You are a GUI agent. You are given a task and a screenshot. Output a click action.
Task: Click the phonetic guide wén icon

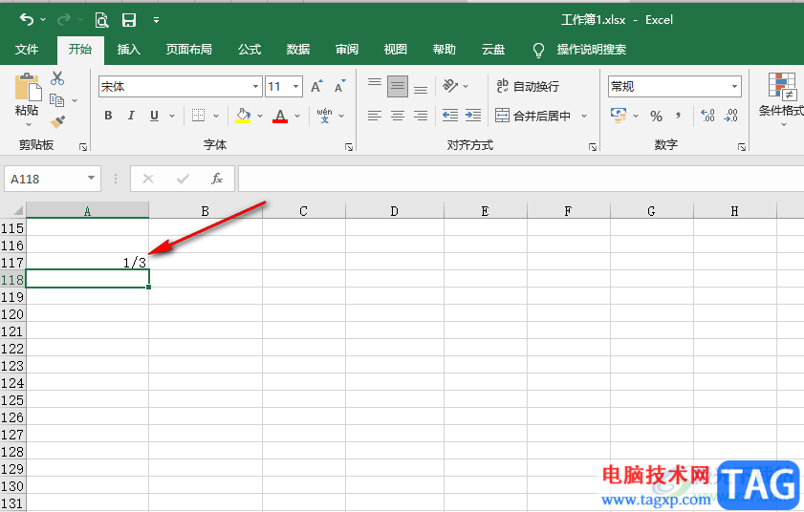coord(325,116)
